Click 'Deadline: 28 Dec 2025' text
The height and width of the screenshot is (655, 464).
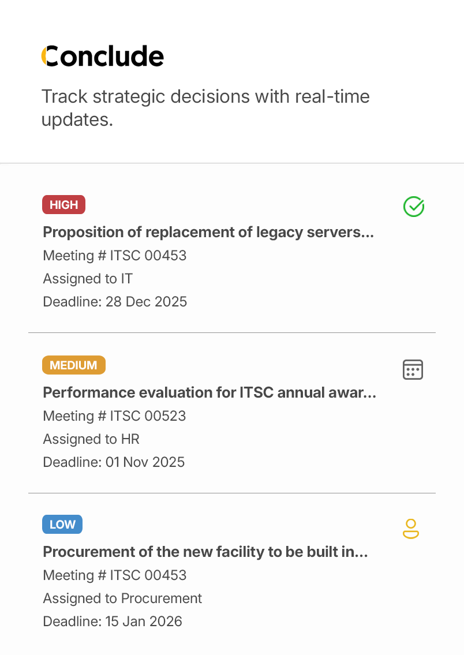pyautogui.click(x=115, y=302)
